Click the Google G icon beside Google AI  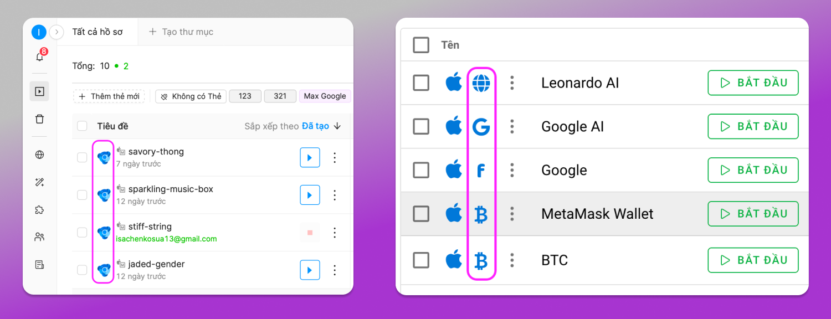click(481, 127)
